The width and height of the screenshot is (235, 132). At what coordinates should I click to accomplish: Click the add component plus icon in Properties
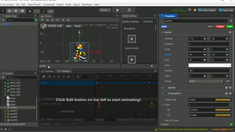coord(231,21)
